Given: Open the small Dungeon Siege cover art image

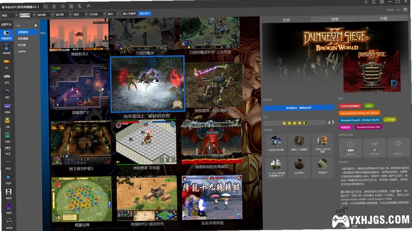Looking at the screenshot, I should pyautogui.click(x=371, y=70).
